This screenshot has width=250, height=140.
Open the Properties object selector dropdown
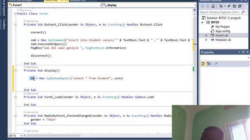(248, 58)
